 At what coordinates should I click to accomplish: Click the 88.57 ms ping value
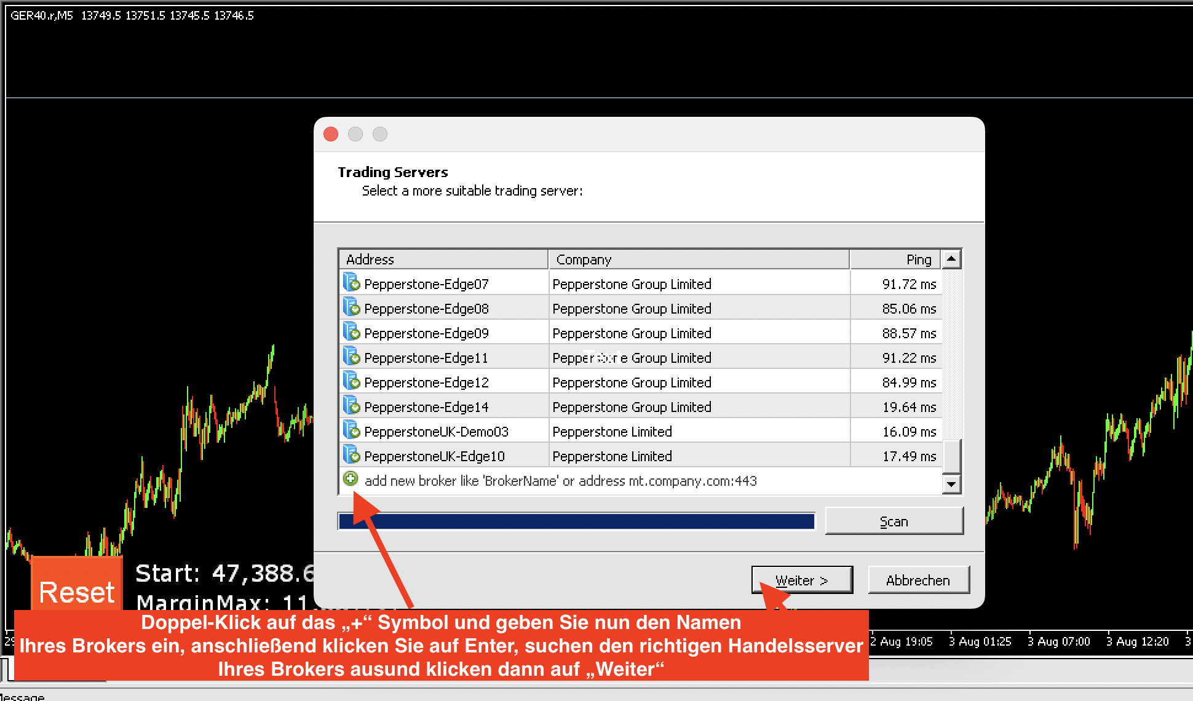point(909,333)
